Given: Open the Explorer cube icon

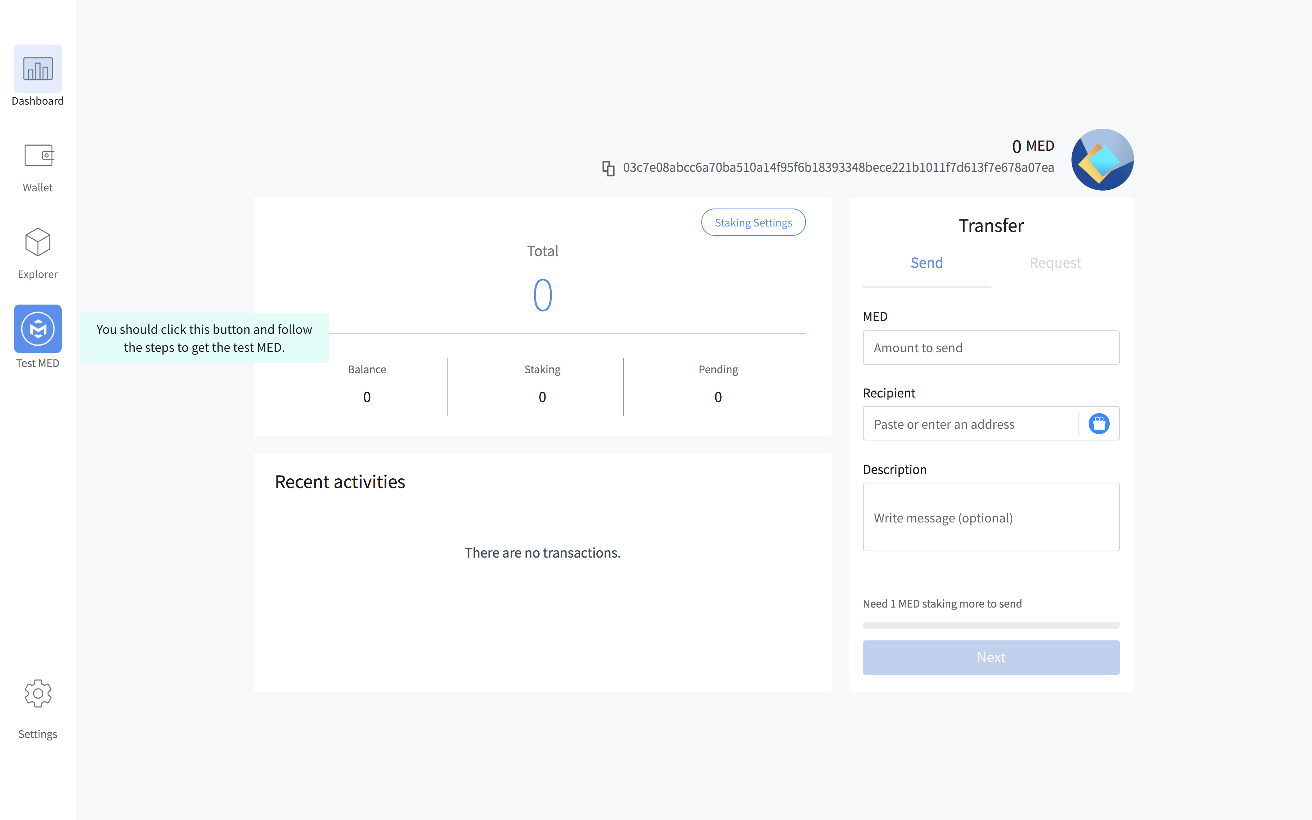Looking at the screenshot, I should tap(37, 242).
